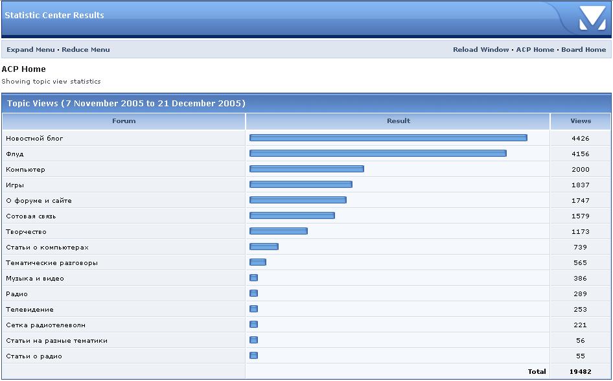
Task: Click the Forum column header
Action: point(124,121)
